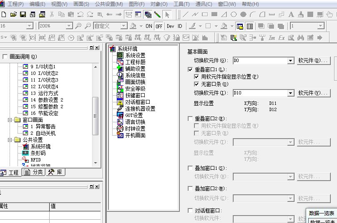337x223 pixels.
Task: Open the 公共设置 menu
Action: pos(109,4)
